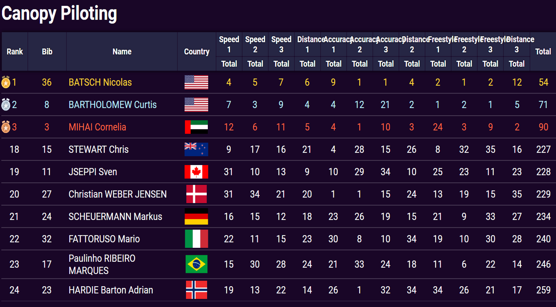Click the Danish flag for Christian WEBER JENSEN

click(196, 194)
